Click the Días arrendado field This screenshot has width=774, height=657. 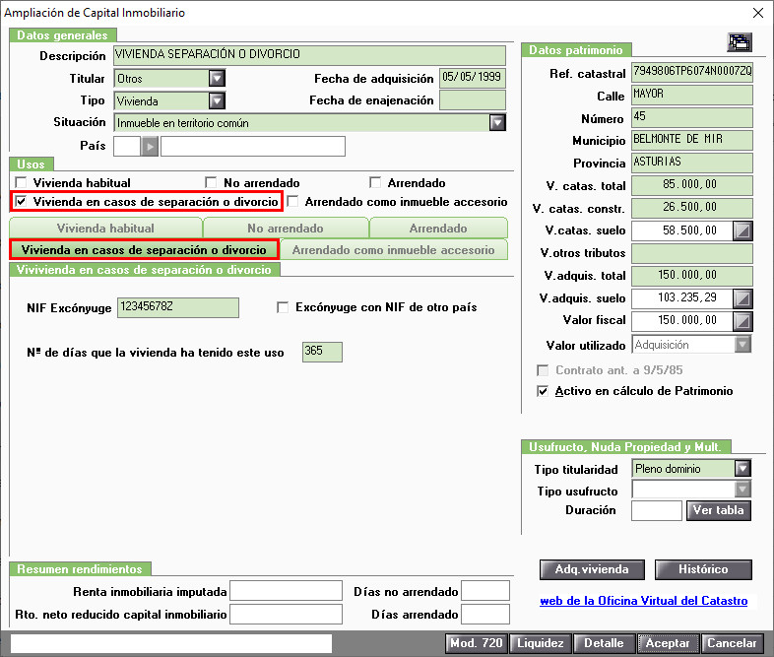[485, 614]
